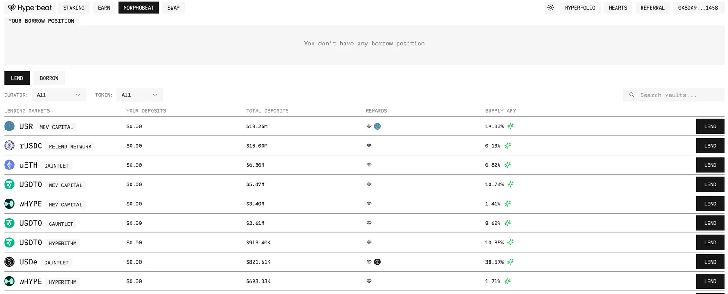Focus the Search vaults input field
728x294 pixels.
coord(674,95)
